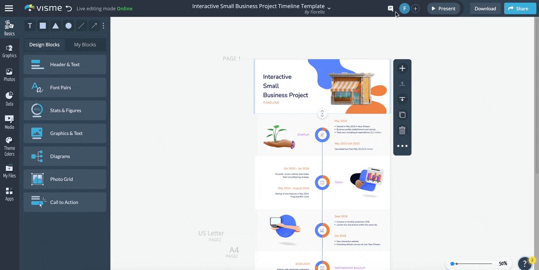Viewport: 539px width, 270px height.
Task: Delete the block using the trash icon
Action: pos(402,130)
